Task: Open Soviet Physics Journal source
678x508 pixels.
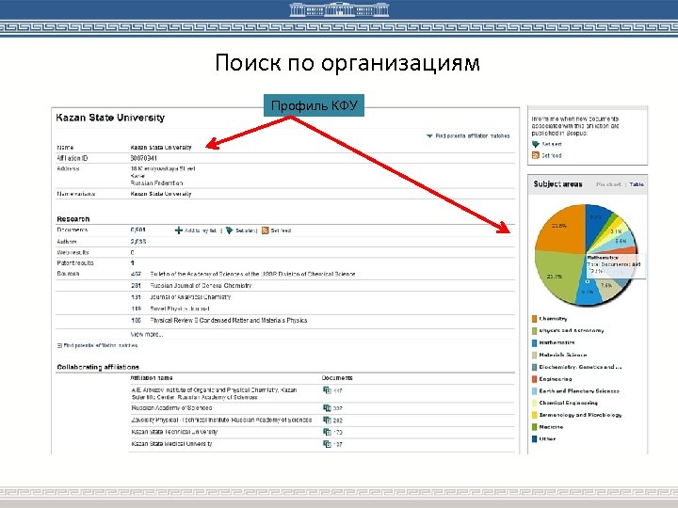Action: point(180,309)
